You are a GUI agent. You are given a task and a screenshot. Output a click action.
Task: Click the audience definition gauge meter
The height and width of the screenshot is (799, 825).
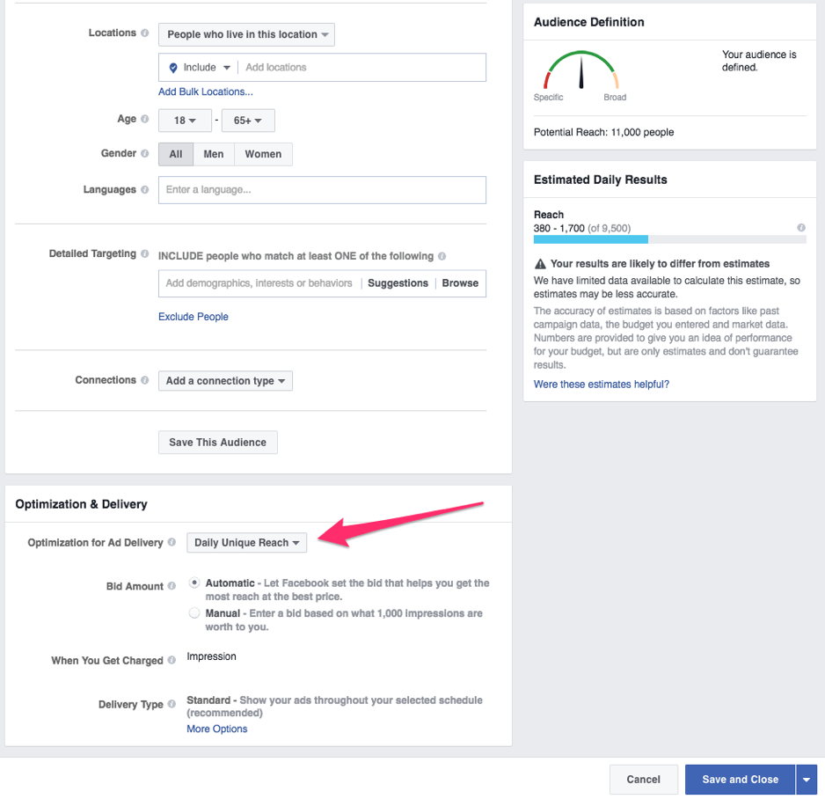pyautogui.click(x=580, y=70)
